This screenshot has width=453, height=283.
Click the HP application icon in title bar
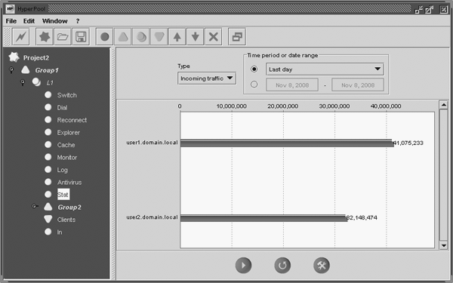10,9
